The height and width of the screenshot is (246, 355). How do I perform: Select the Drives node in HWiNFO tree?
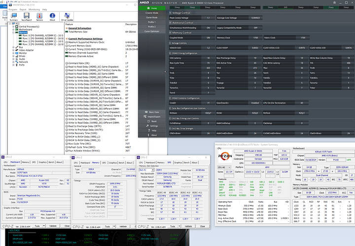tap(22, 56)
